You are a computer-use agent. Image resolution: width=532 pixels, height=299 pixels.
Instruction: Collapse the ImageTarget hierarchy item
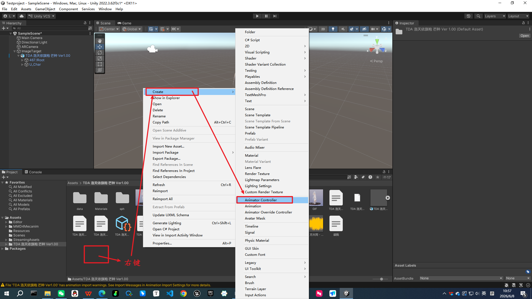tap(14, 51)
